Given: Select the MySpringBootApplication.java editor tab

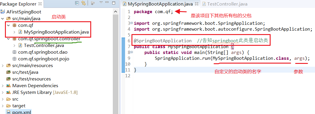Looking at the screenshot, I should tap(160, 4).
